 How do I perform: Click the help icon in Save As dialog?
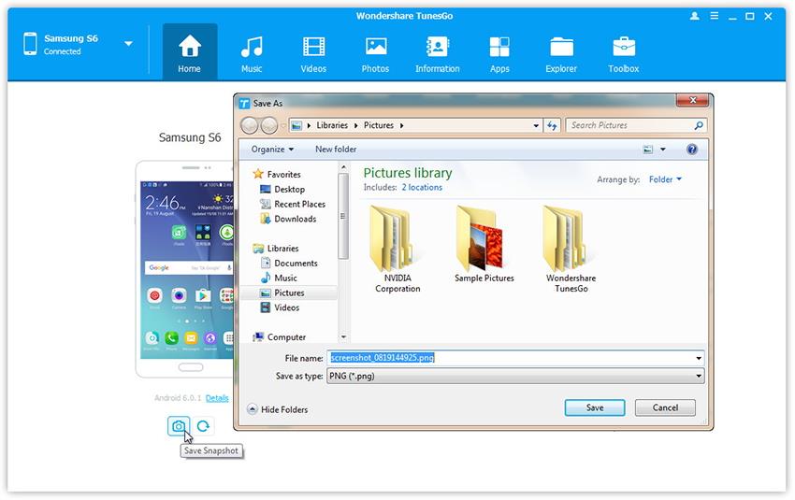pos(692,150)
